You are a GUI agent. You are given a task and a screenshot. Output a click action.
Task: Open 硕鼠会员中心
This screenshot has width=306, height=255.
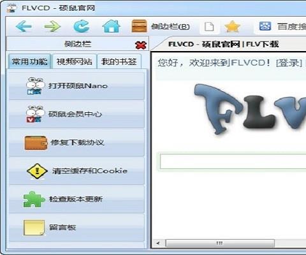click(x=76, y=114)
